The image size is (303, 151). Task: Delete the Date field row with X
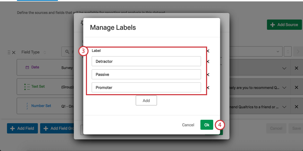click(296, 68)
